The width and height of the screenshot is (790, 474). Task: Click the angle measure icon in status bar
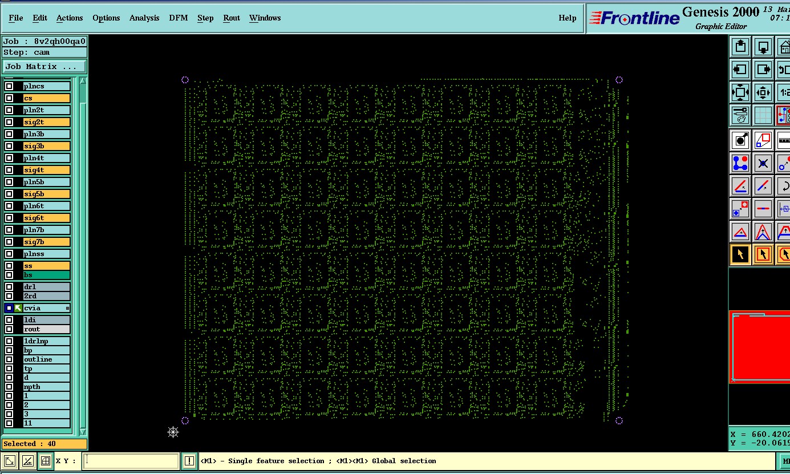click(27, 461)
